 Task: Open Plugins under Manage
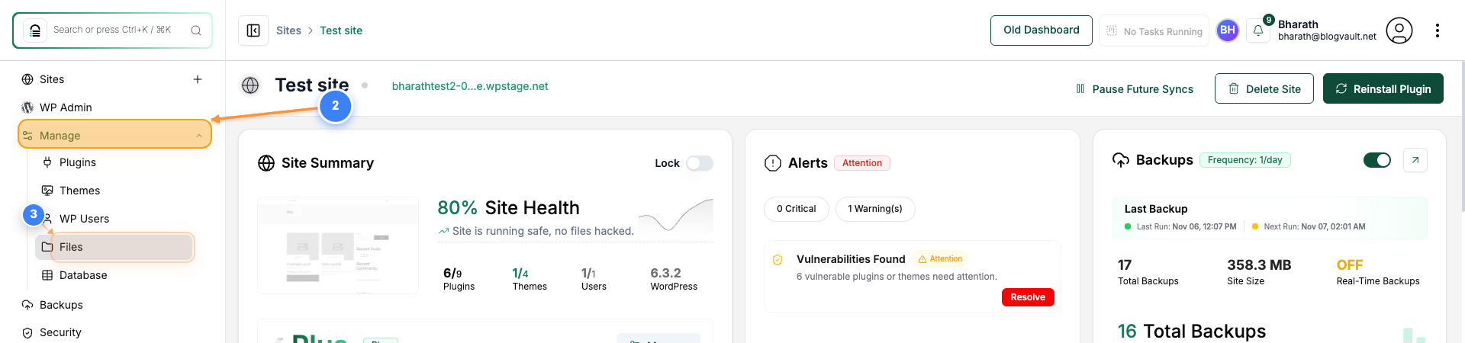78,162
